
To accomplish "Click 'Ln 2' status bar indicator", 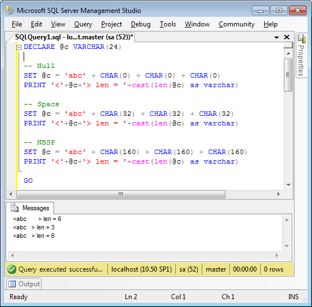I will [x=131, y=297].
